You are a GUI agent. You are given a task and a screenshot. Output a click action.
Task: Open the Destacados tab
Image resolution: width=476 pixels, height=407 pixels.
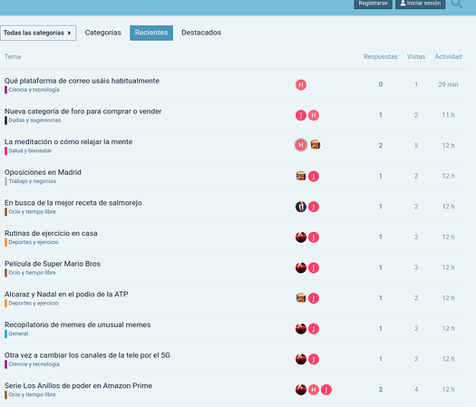pyautogui.click(x=201, y=33)
